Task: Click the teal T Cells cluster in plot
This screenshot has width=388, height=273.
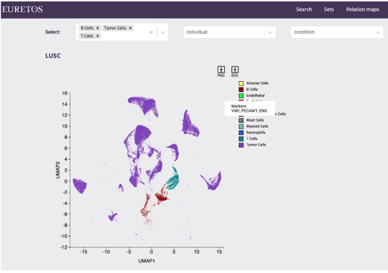Action: (x=173, y=181)
